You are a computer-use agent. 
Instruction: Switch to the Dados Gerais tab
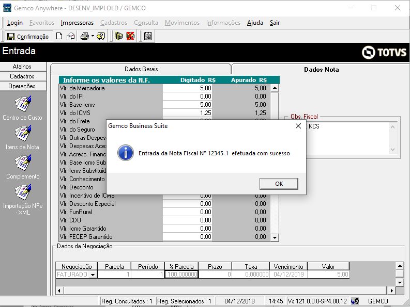(x=141, y=69)
